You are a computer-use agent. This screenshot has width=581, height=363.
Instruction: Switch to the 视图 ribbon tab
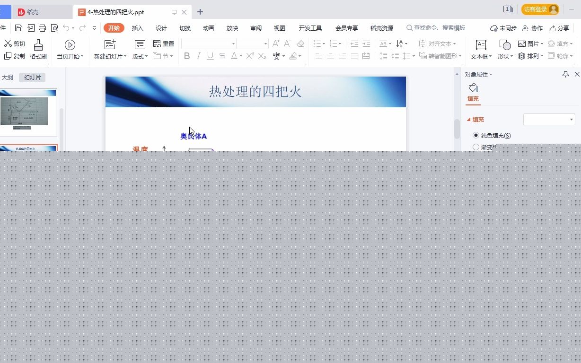tap(280, 28)
